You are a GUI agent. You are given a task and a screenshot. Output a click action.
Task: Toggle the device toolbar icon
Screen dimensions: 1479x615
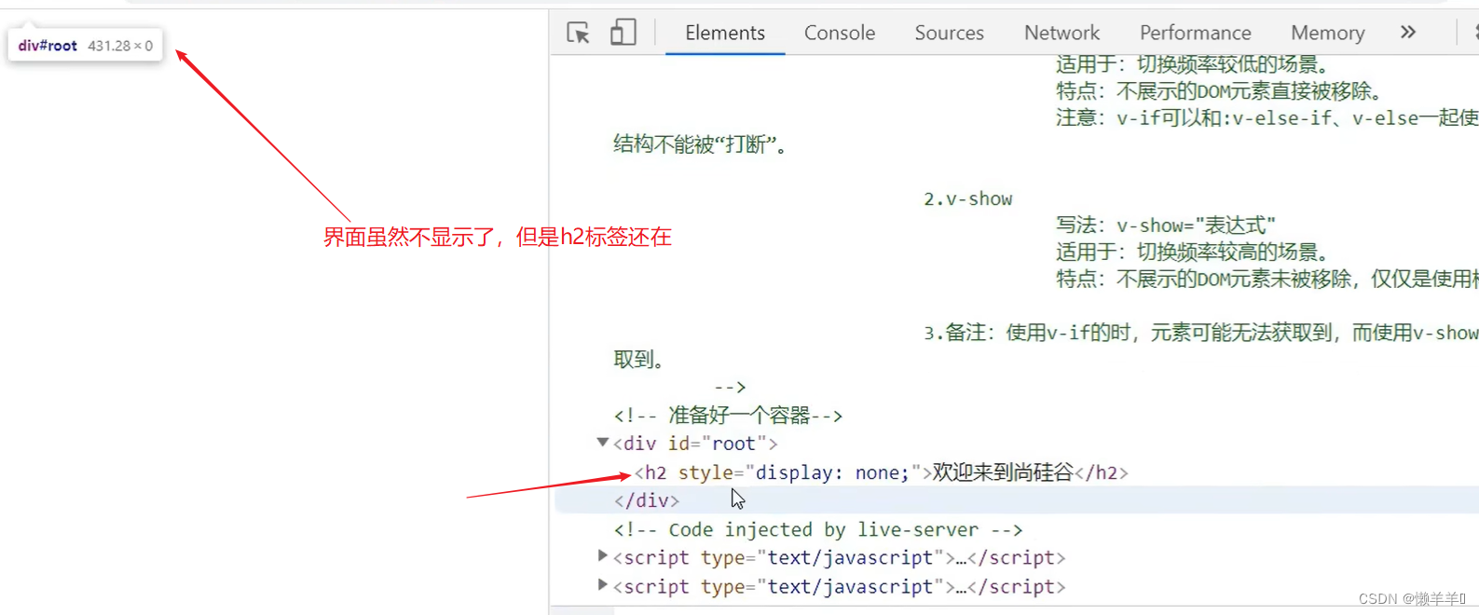623,33
